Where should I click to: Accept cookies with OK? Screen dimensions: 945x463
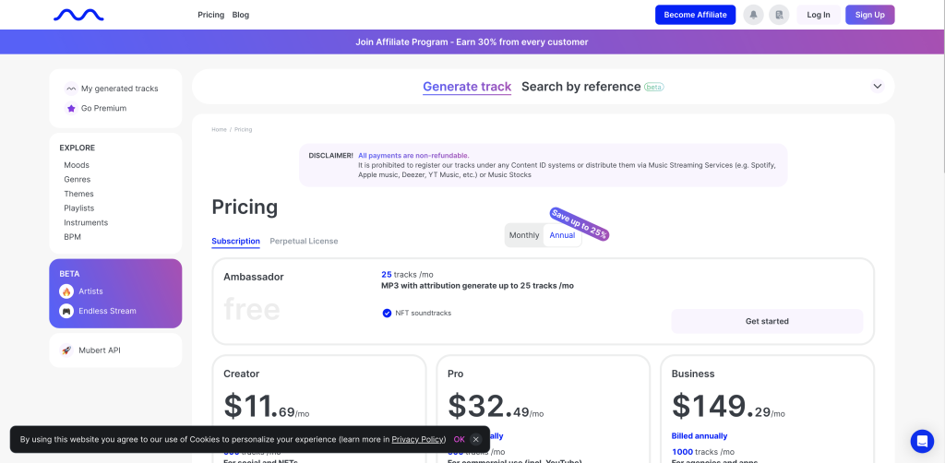tap(460, 440)
